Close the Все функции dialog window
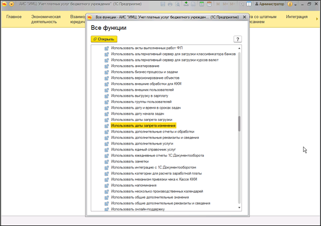 coord(245,17)
